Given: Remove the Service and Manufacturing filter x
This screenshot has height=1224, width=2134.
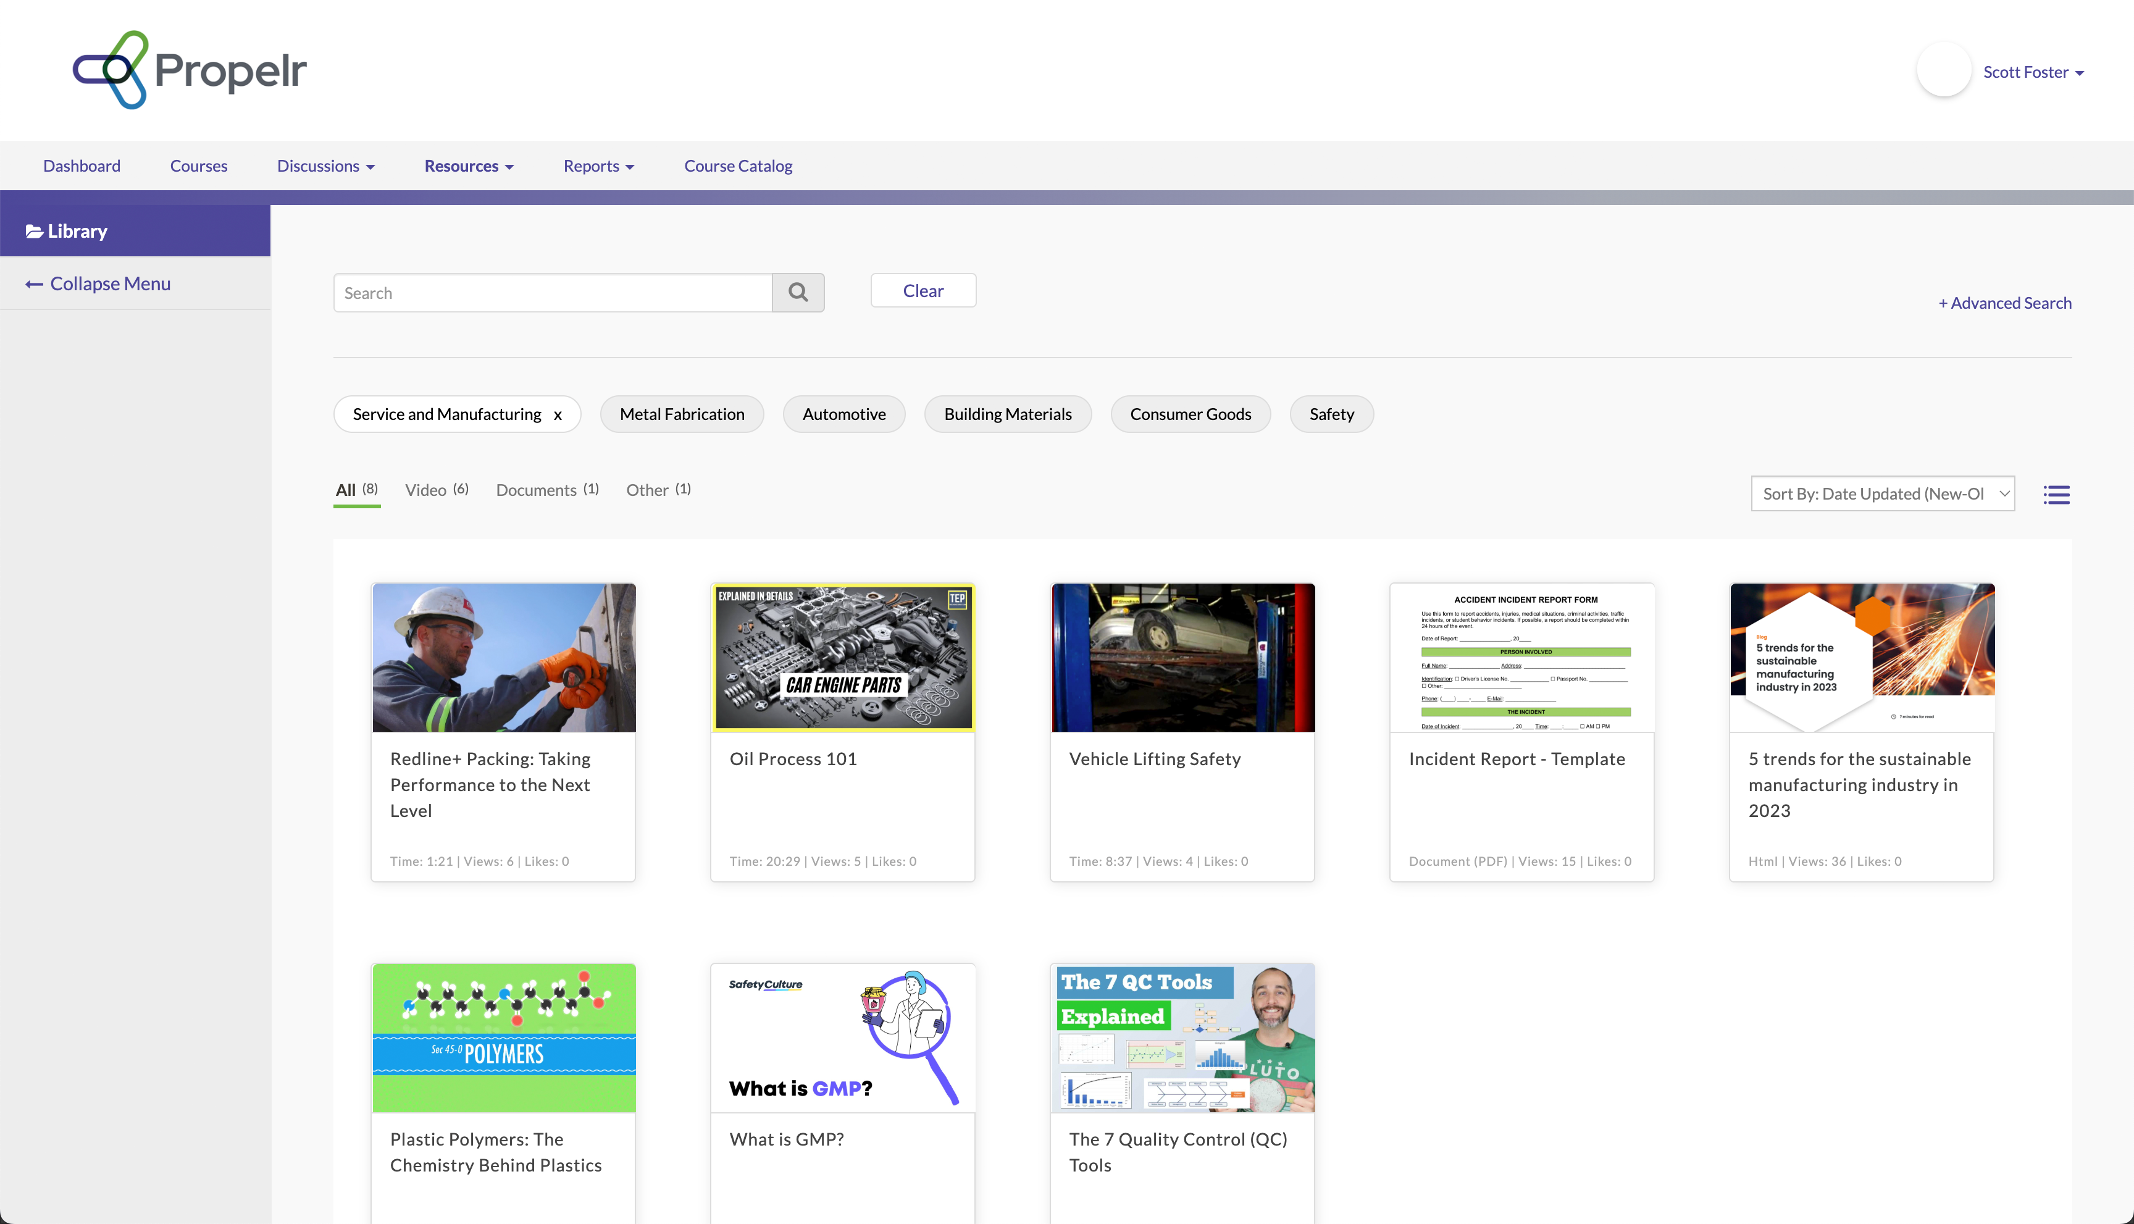Looking at the screenshot, I should pyautogui.click(x=557, y=415).
